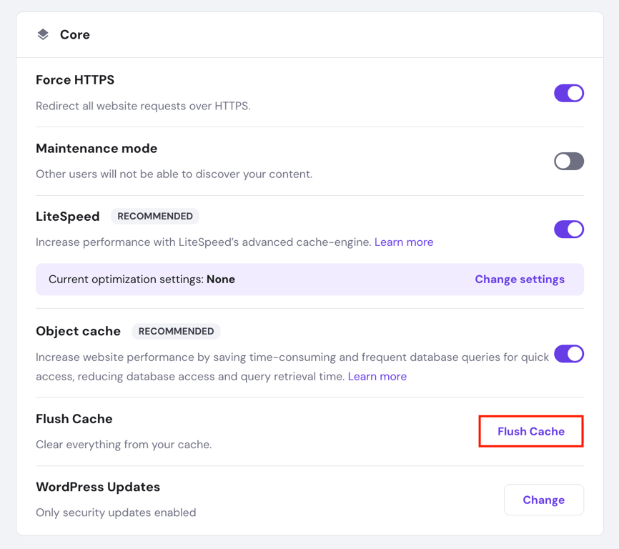The image size is (619, 549).
Task: Click the layers icon beside Core heading
Action: pos(43,34)
